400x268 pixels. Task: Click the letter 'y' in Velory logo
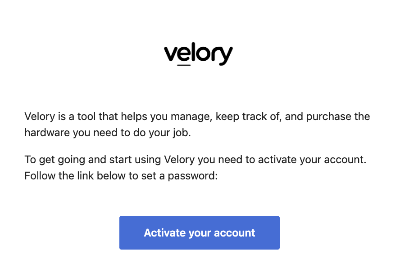click(225, 56)
